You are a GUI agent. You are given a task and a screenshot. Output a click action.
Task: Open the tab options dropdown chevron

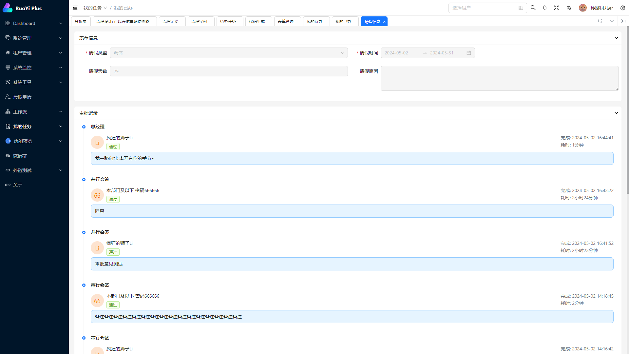[612, 21]
